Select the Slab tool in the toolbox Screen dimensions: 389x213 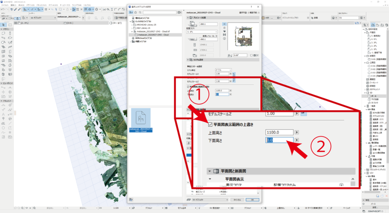click(10, 38)
